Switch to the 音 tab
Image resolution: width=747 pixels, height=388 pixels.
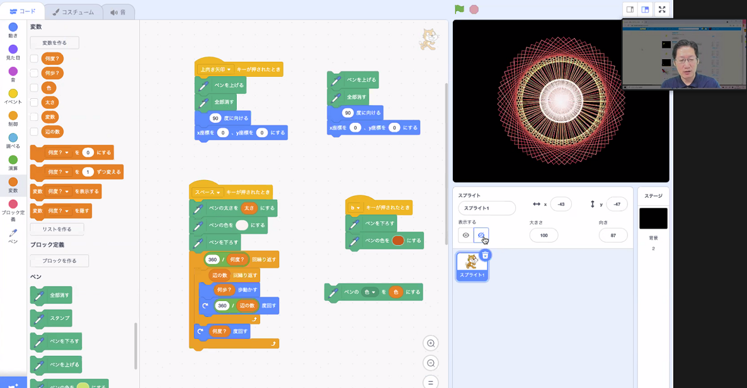pos(118,12)
